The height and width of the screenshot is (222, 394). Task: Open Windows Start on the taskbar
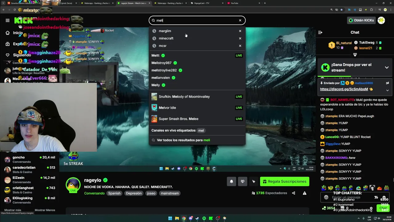coord(170,218)
